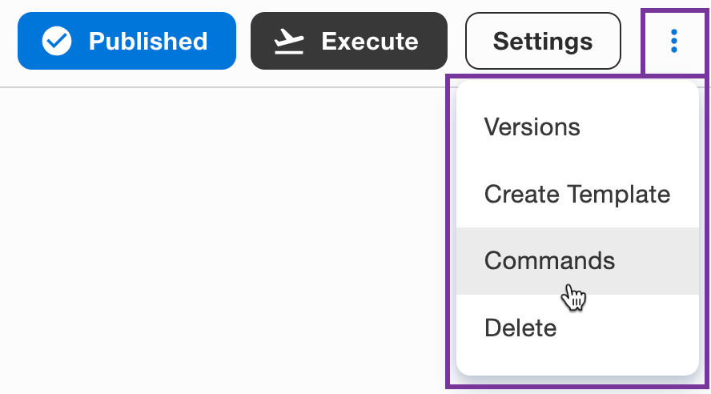Open the three-dot more options menu

tap(674, 42)
